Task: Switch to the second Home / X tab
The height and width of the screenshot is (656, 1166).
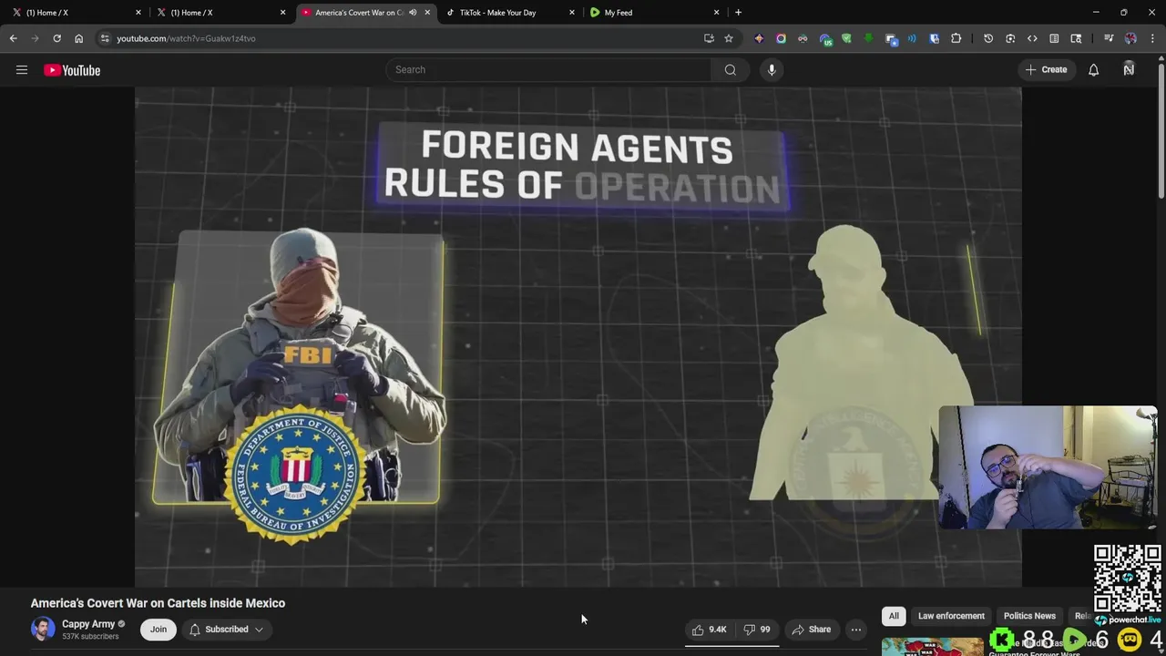Action: (x=220, y=13)
